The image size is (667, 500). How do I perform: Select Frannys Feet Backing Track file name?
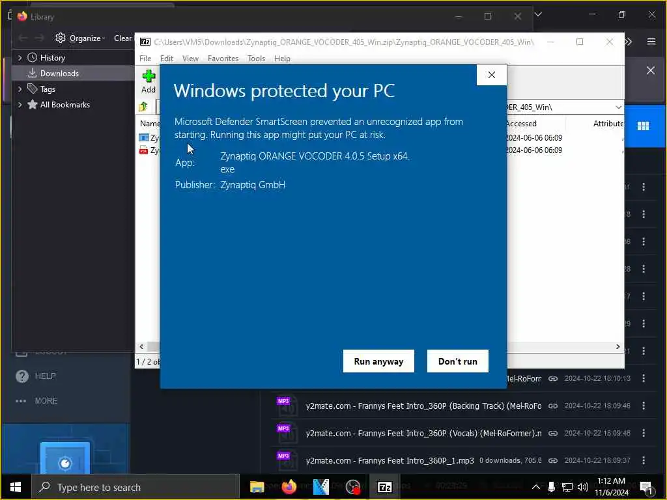point(423,406)
